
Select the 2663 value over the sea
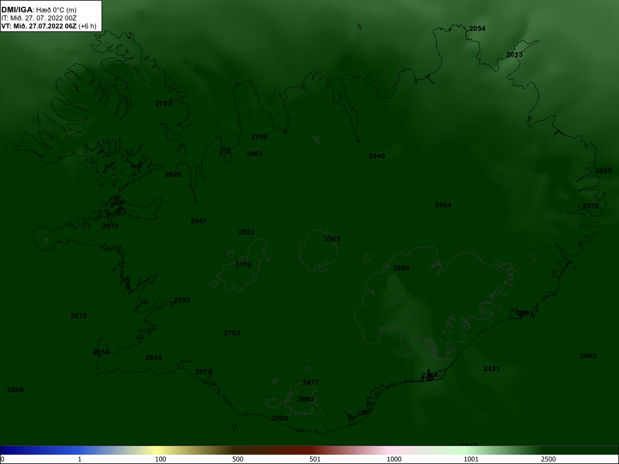pos(588,356)
